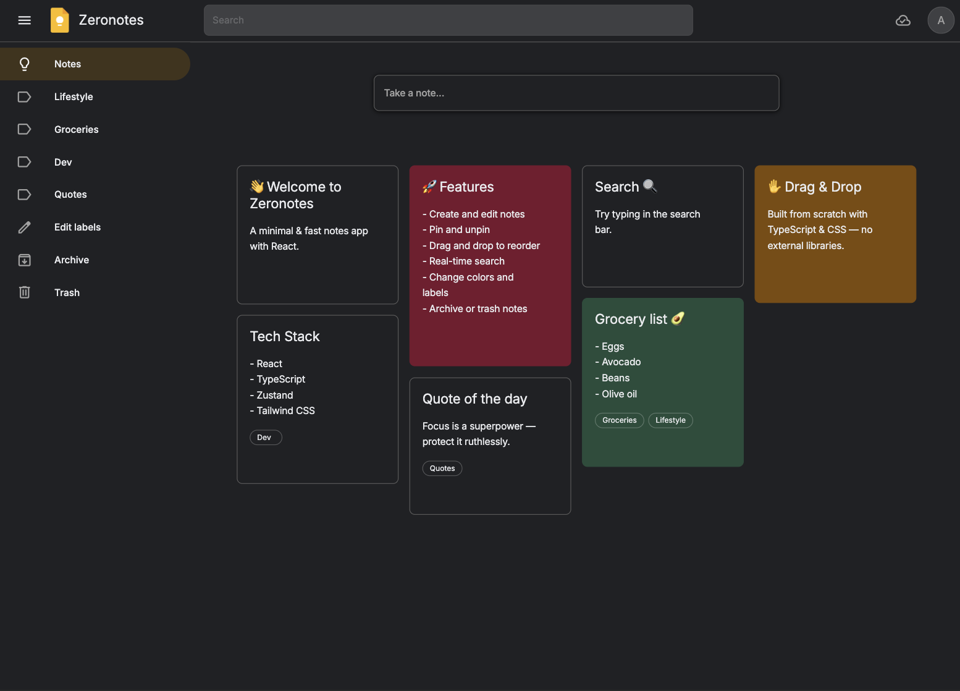Screen dimensions: 960x691
Task: Click the Lifestyle label tag icon
Action: tap(25, 97)
